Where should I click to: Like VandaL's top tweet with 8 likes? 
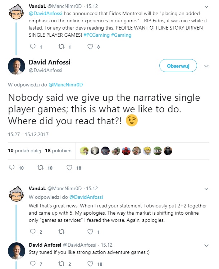pyautogui.click(x=90, y=47)
